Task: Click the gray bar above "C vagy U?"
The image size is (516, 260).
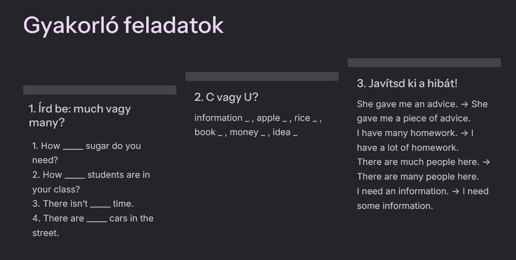Action: click(x=262, y=76)
